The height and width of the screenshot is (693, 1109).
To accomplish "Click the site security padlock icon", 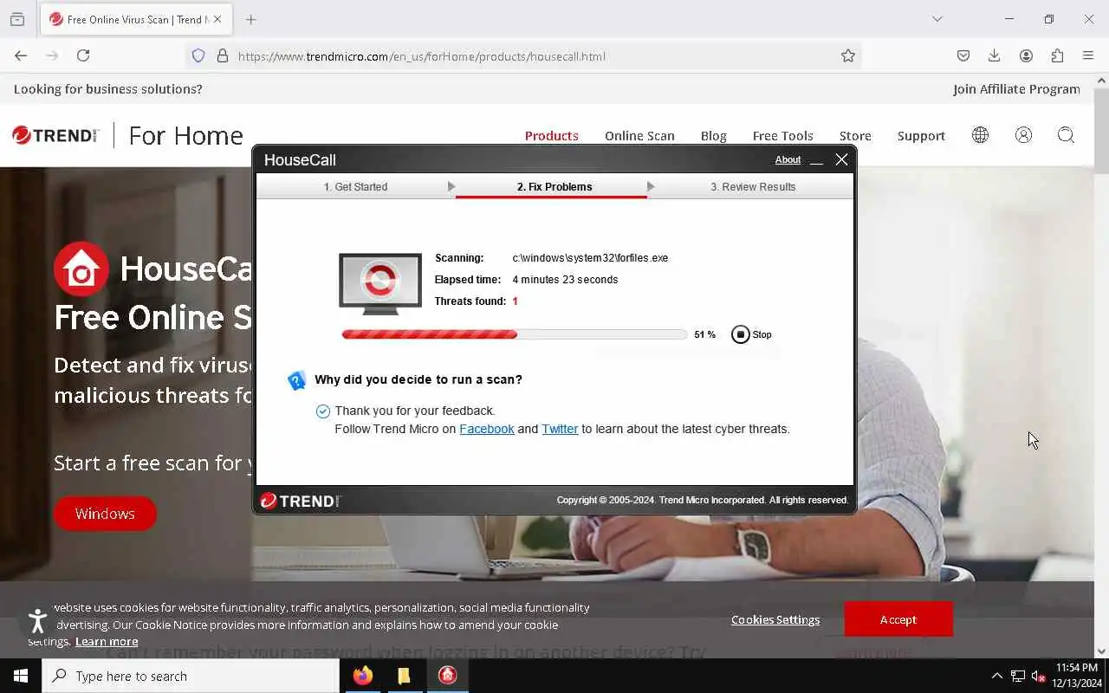I will click(223, 55).
